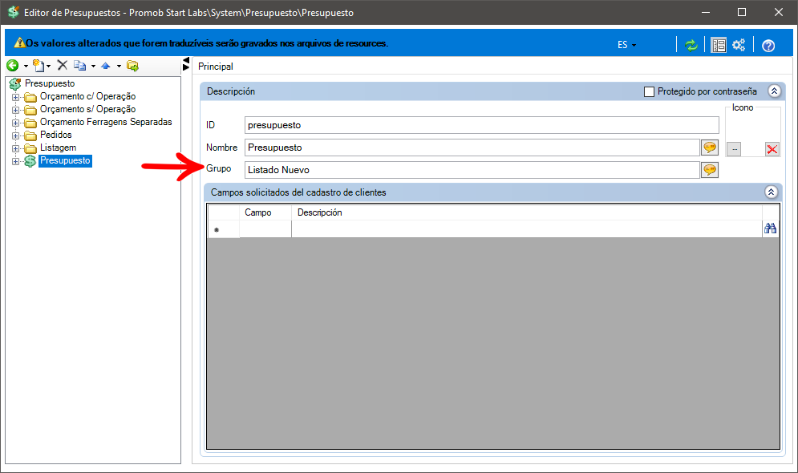798x473 pixels.
Task: Click the dollar icon of selected Presupuesto
Action: tap(30, 160)
